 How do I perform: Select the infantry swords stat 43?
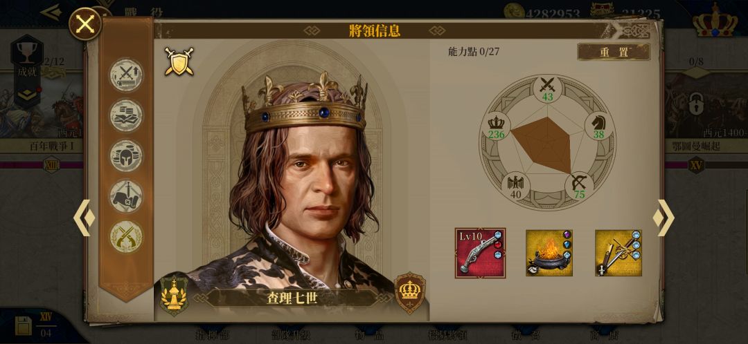[547, 89]
